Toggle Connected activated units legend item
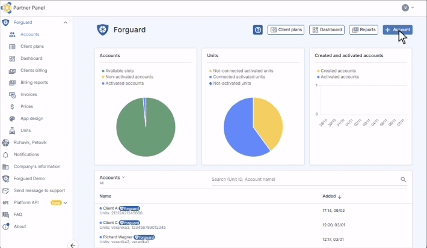 pos(237,77)
